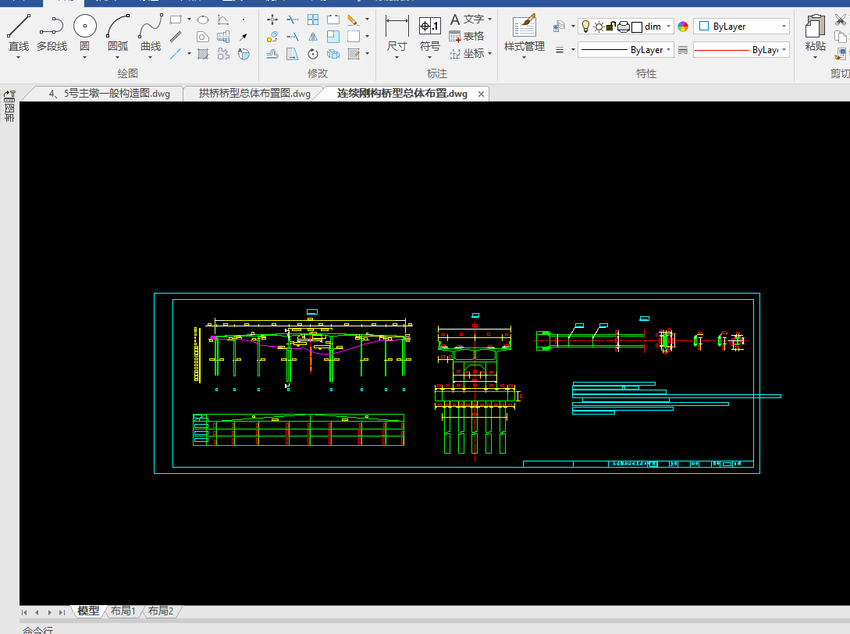
Task: Click the Array tool icon
Action: point(313,20)
